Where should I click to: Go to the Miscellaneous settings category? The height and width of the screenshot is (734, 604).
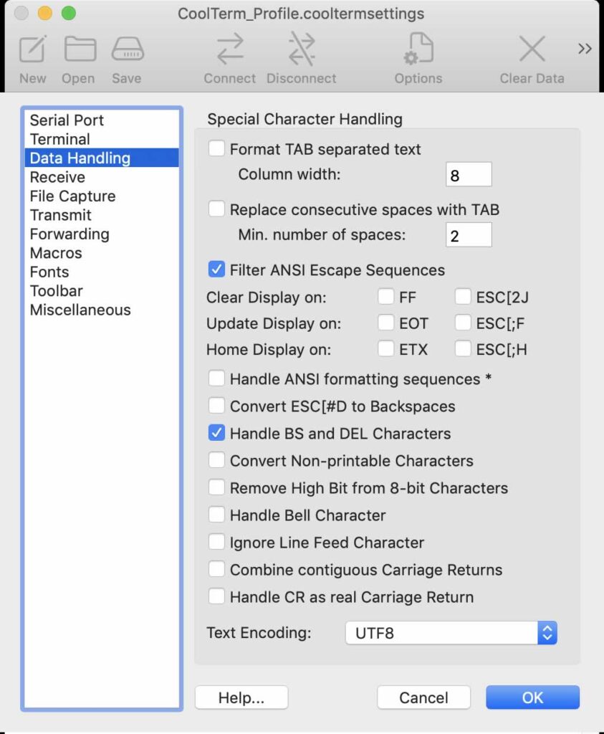[80, 310]
